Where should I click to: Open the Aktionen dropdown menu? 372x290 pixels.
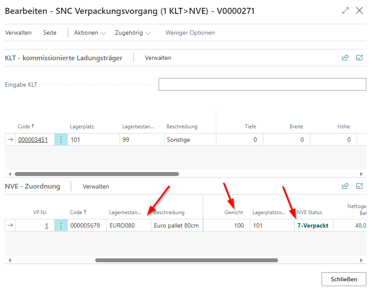[90, 33]
